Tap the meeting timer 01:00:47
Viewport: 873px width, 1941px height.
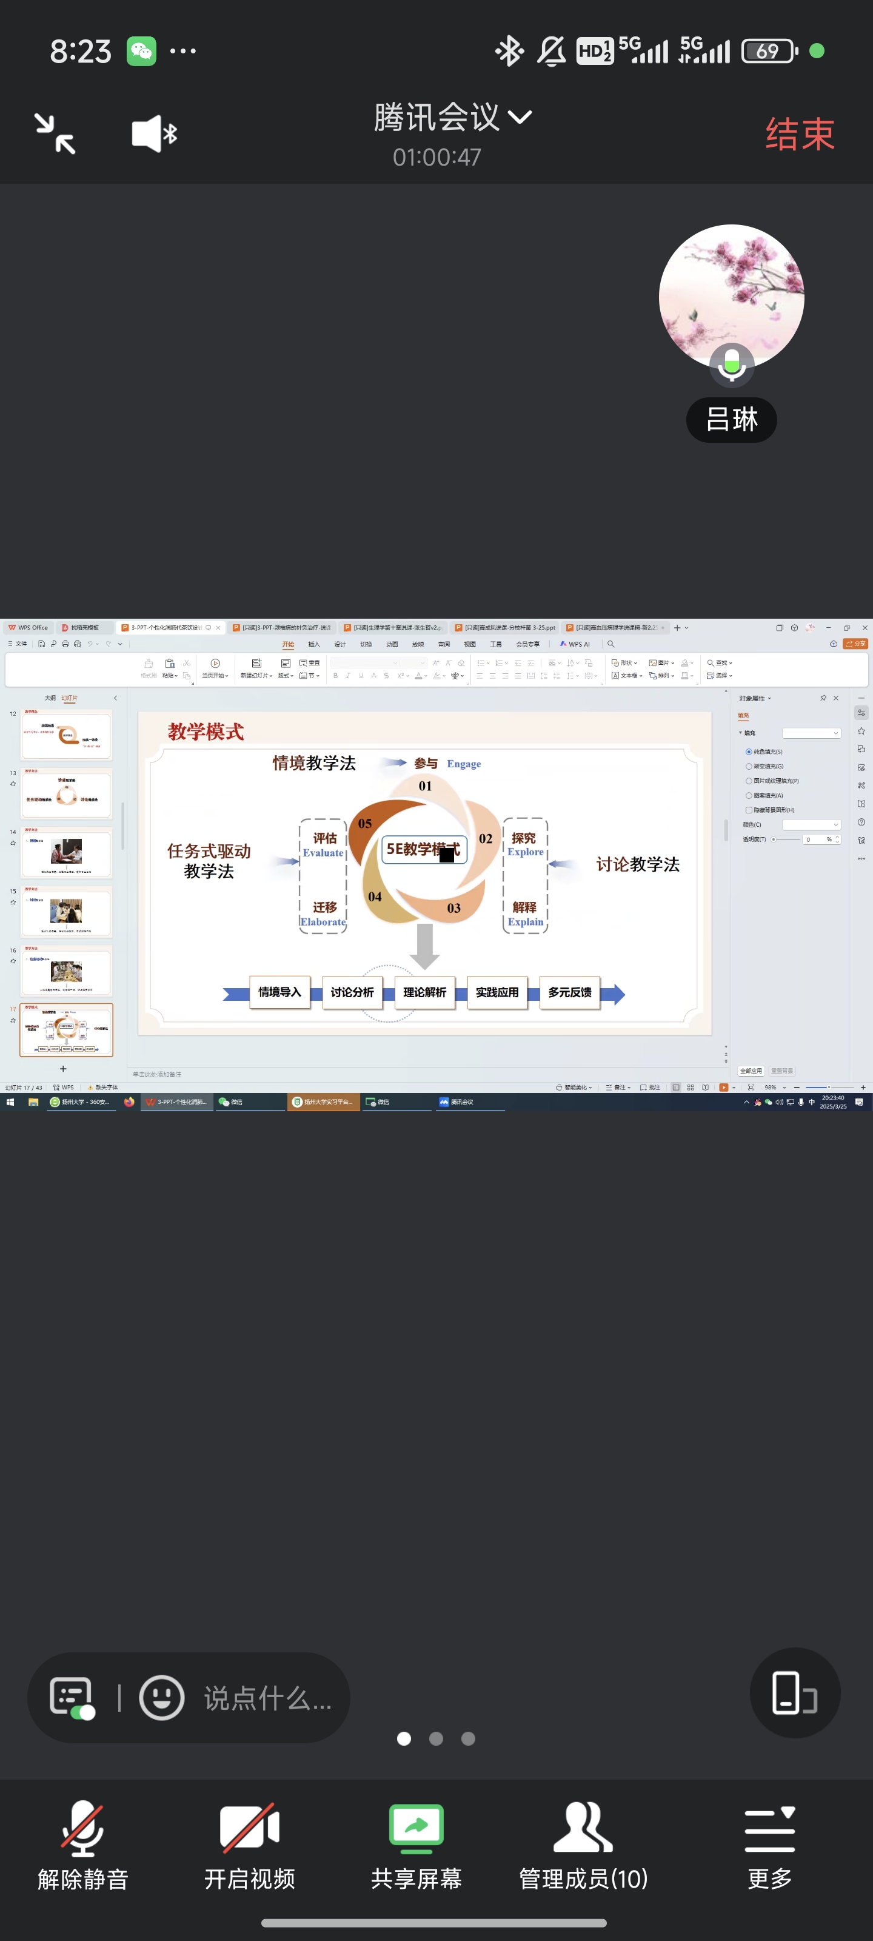pyautogui.click(x=436, y=156)
